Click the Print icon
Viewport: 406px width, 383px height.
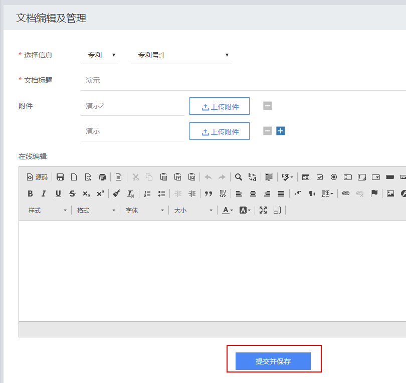point(102,177)
